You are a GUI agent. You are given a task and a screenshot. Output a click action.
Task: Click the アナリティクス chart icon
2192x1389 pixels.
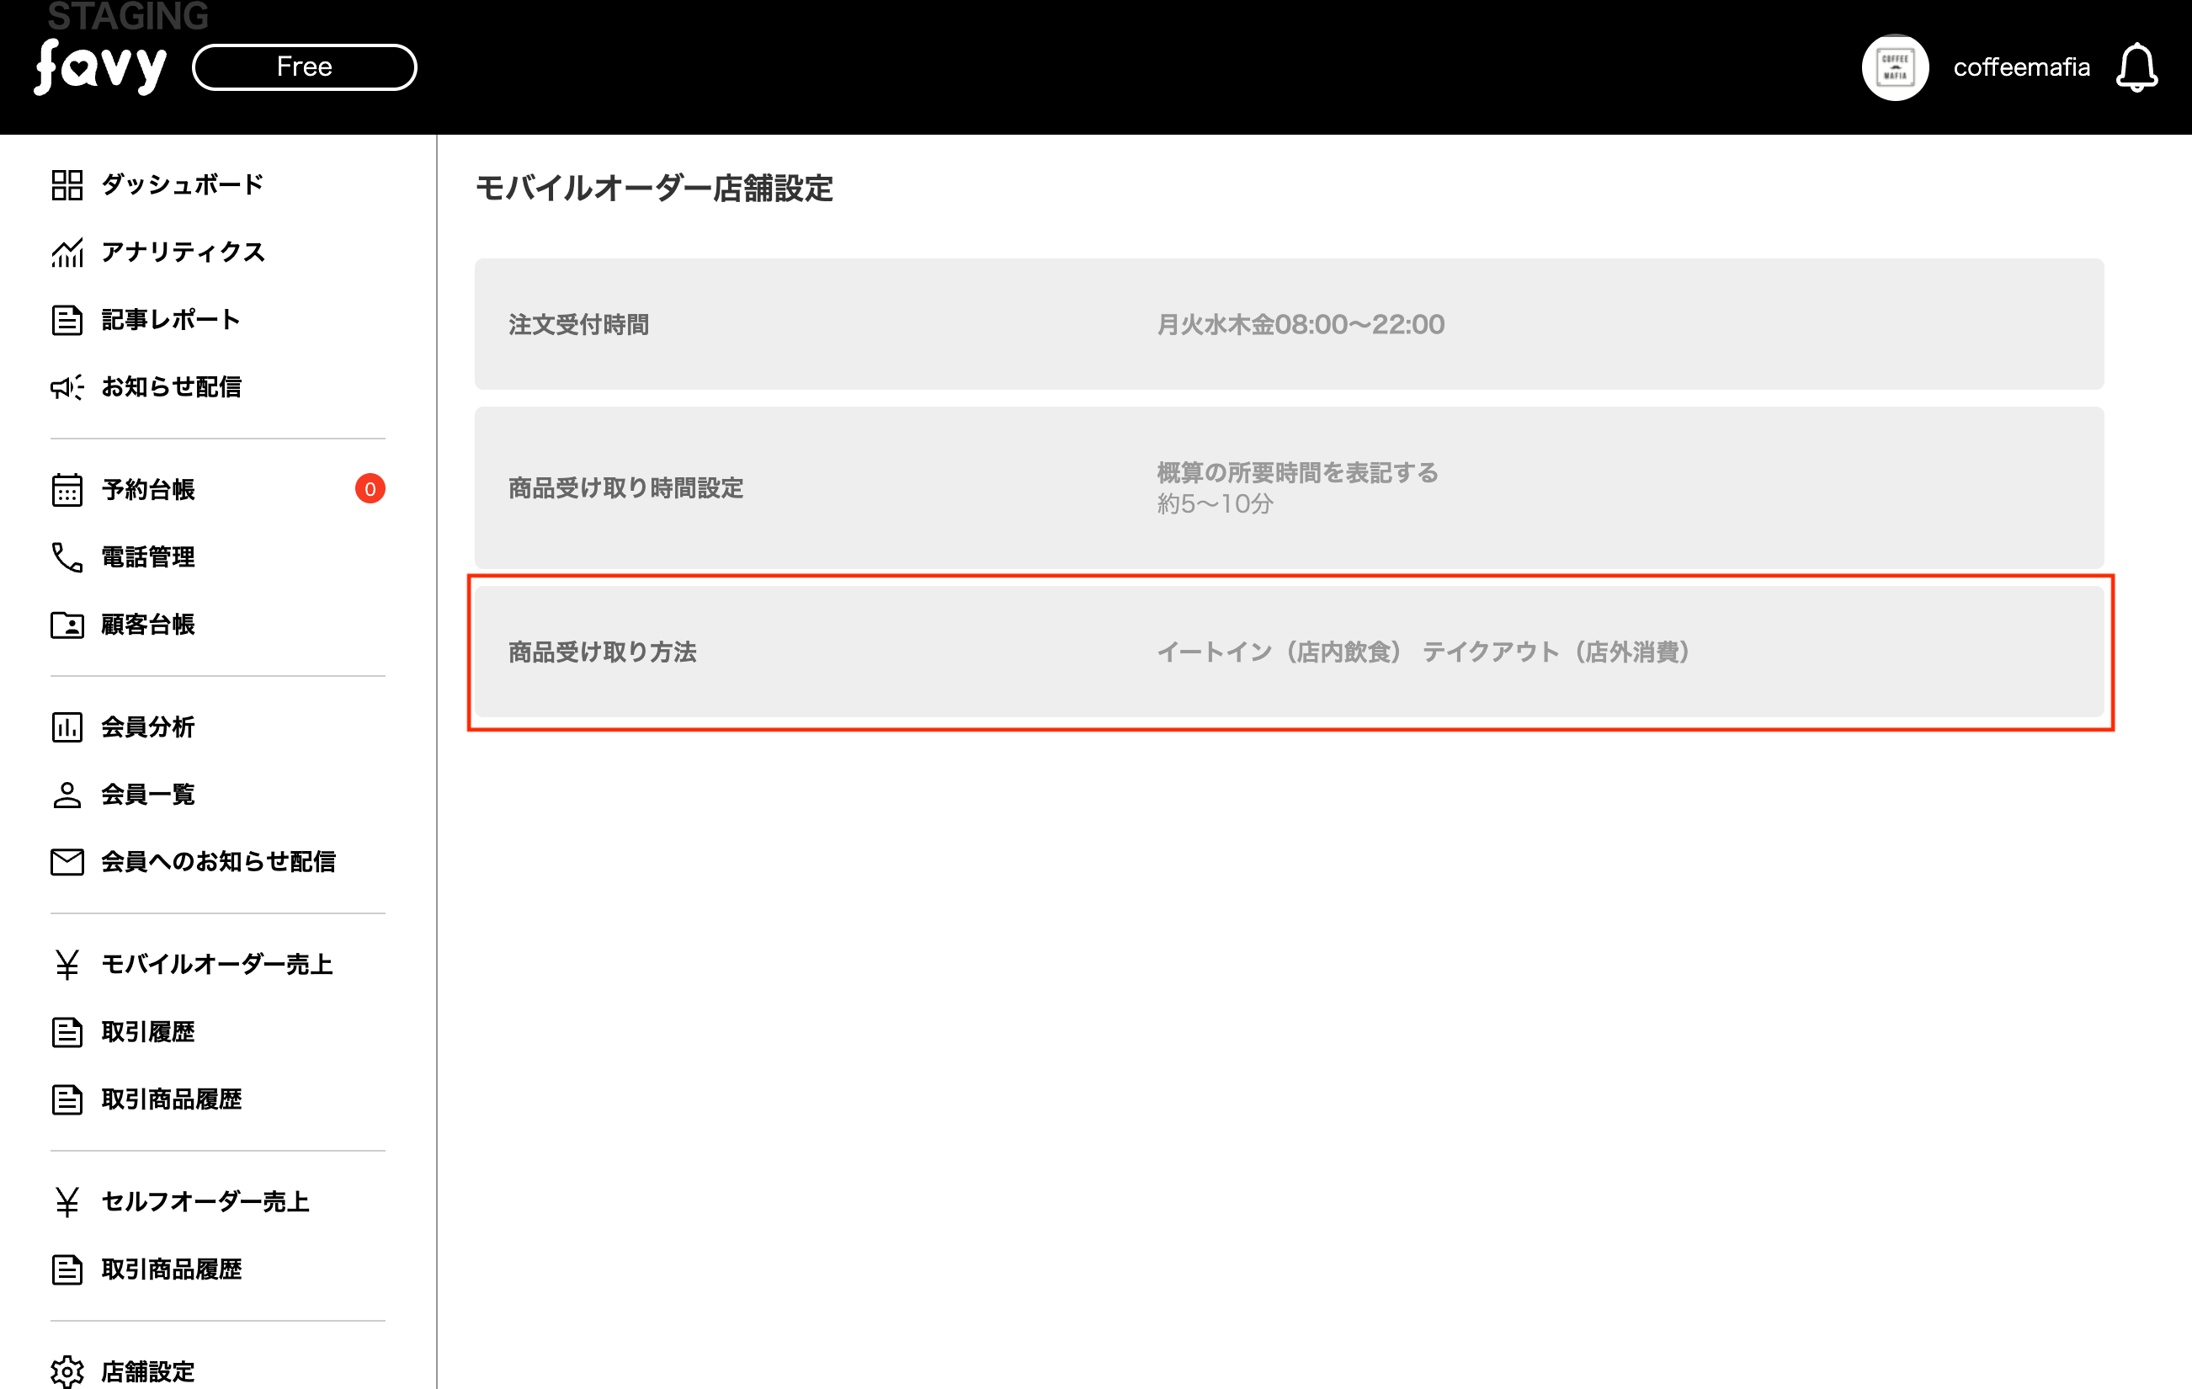[x=67, y=253]
